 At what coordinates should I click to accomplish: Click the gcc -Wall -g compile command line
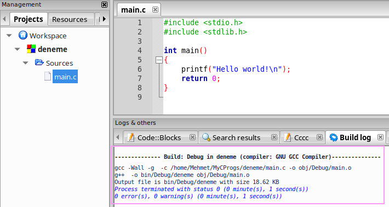tap(233, 168)
